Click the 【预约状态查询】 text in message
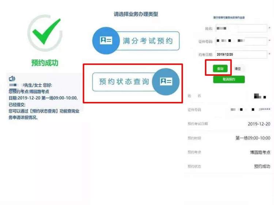The height and width of the screenshot is (205, 274). pos(43,111)
